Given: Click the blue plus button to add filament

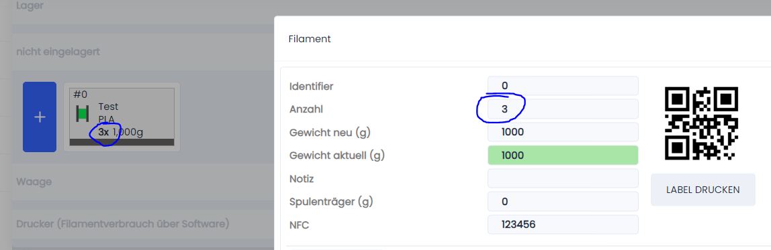Looking at the screenshot, I should click(40, 117).
